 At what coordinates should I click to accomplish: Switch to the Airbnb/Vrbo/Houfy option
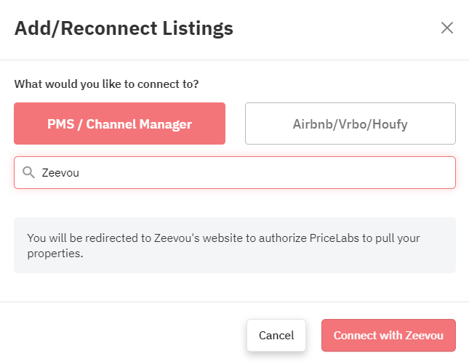350,124
